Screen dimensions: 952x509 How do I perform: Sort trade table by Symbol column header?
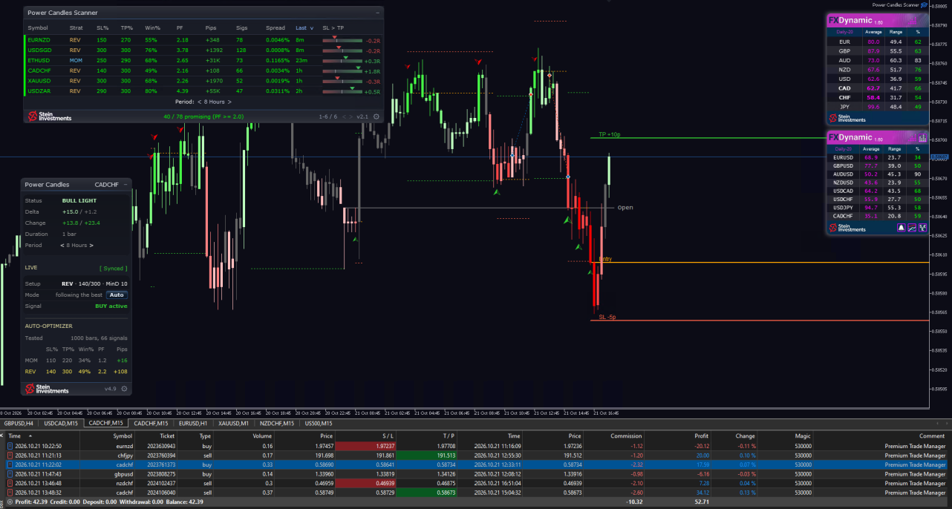pyautogui.click(x=123, y=436)
